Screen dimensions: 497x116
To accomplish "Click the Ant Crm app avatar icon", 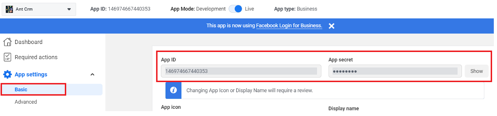I will 9,9.
